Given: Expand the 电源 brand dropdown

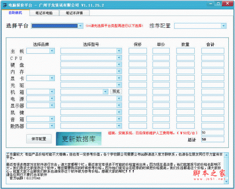Looking at the screenshot, I should point(52,99).
